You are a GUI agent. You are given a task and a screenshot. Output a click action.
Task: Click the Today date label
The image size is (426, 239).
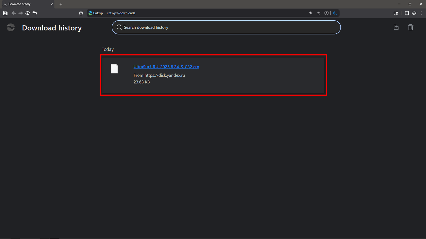[x=108, y=49]
